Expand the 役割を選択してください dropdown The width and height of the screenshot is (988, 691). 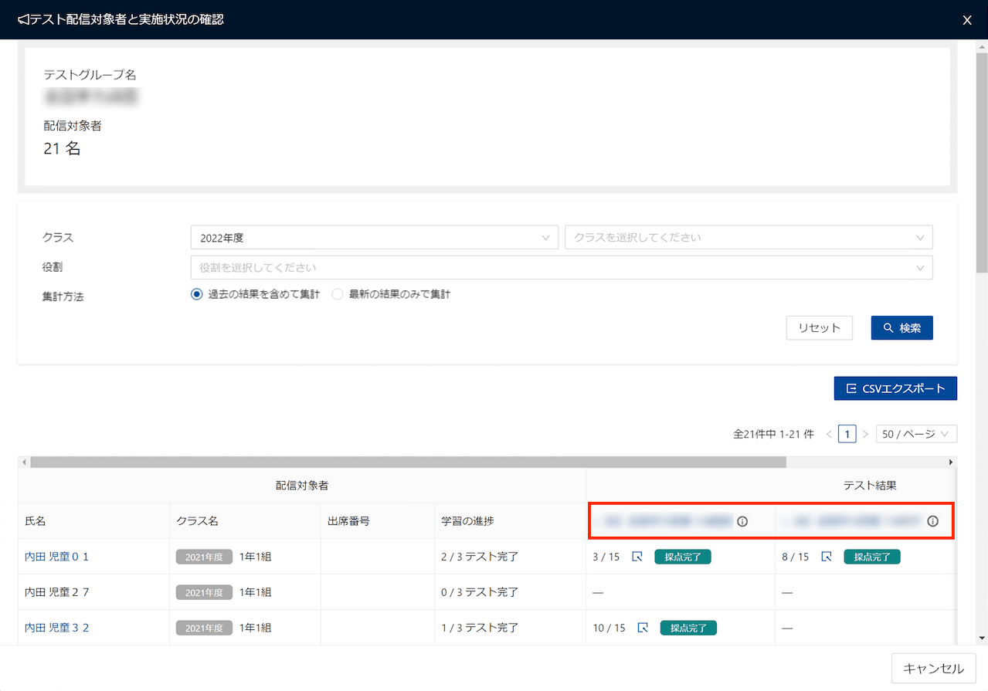(x=561, y=268)
